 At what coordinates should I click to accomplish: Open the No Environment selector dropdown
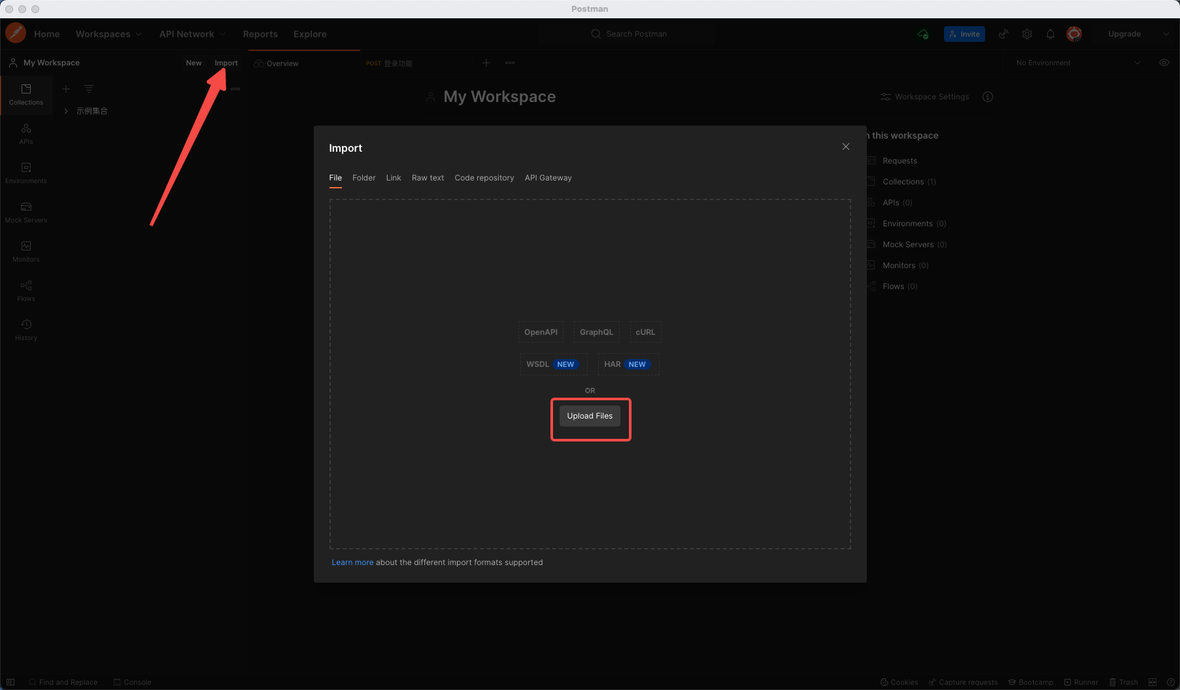coord(1077,63)
